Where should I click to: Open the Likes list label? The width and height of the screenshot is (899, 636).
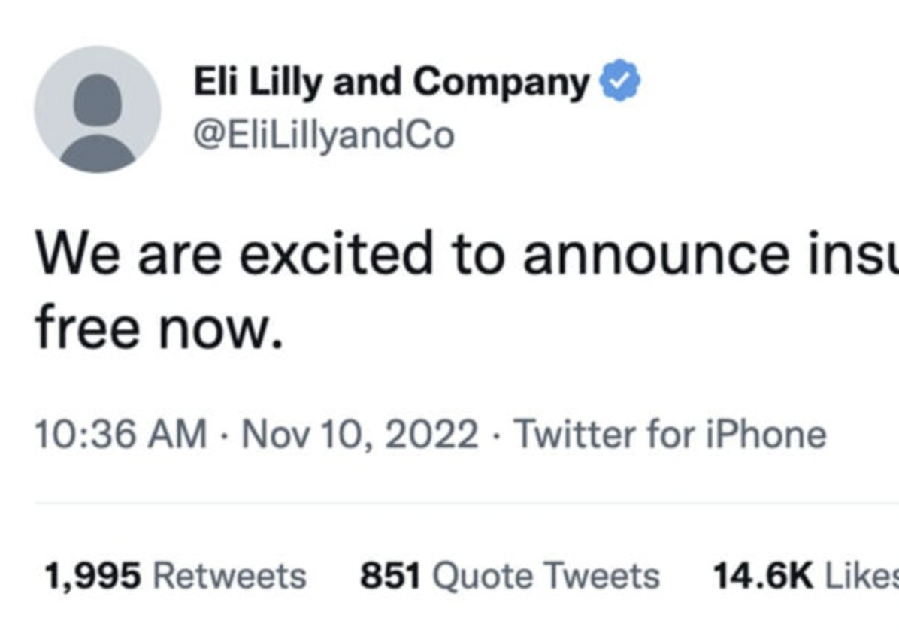point(861,576)
